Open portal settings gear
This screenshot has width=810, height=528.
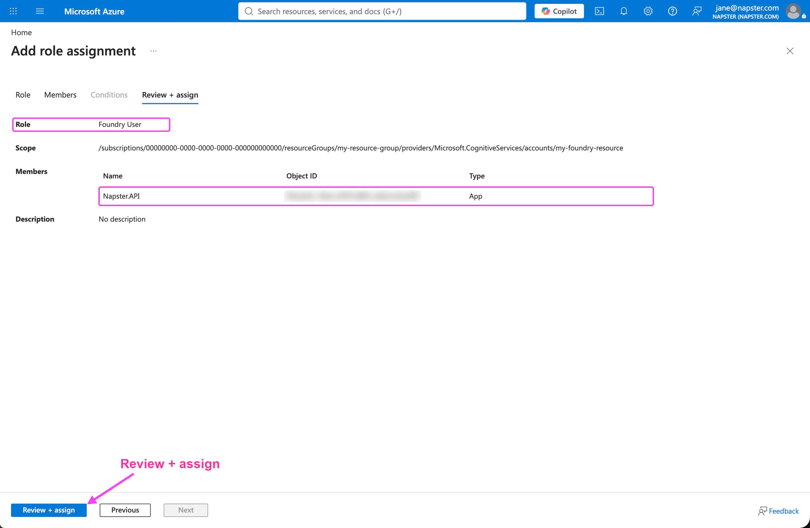point(648,11)
